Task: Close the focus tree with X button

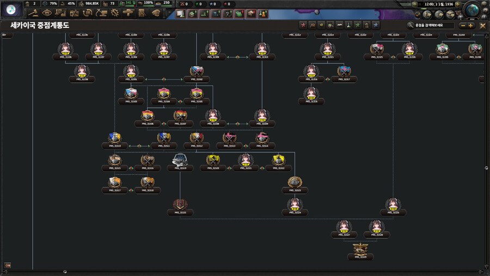Action: [x=482, y=26]
